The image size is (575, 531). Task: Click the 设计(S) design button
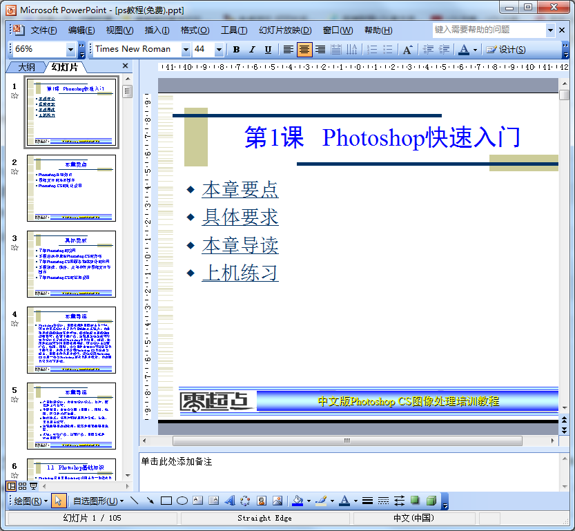coord(506,50)
